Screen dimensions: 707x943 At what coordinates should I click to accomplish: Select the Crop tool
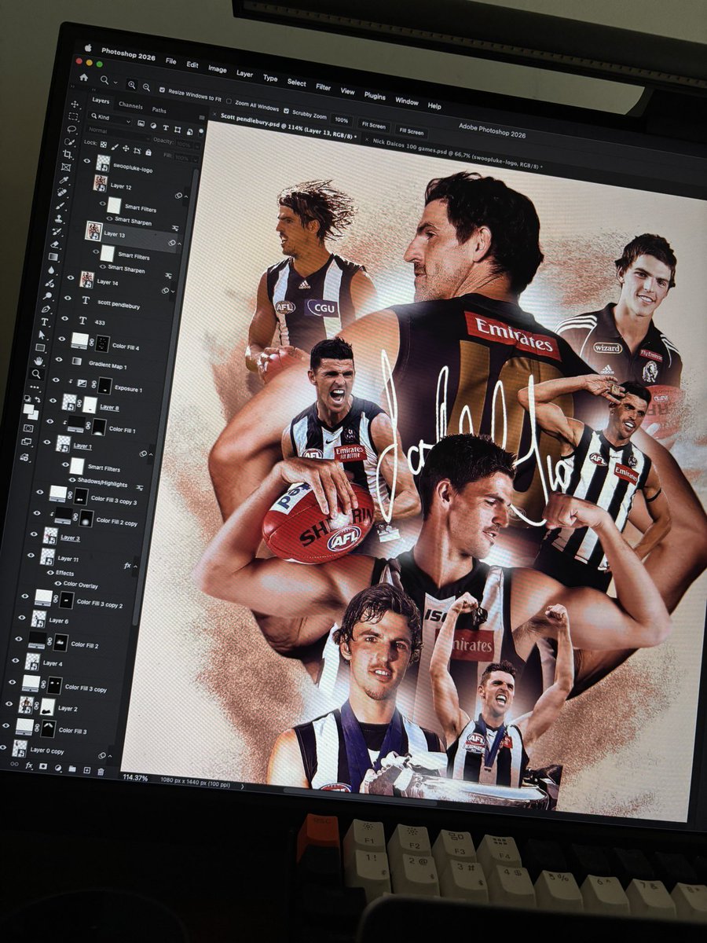tap(68, 154)
